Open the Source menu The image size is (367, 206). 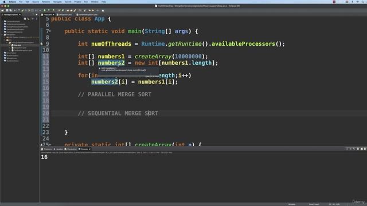tap(36, 2)
